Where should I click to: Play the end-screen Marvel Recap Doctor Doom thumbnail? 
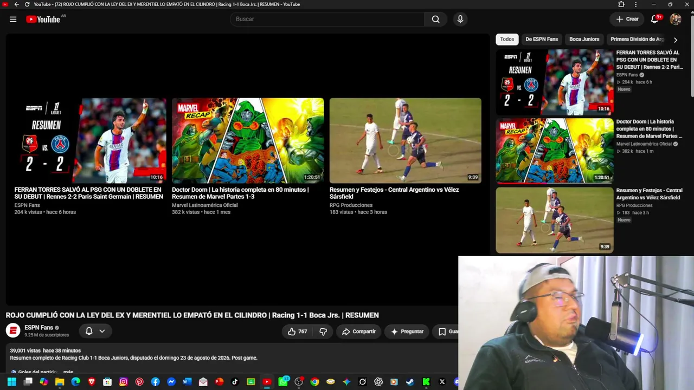[248, 141]
